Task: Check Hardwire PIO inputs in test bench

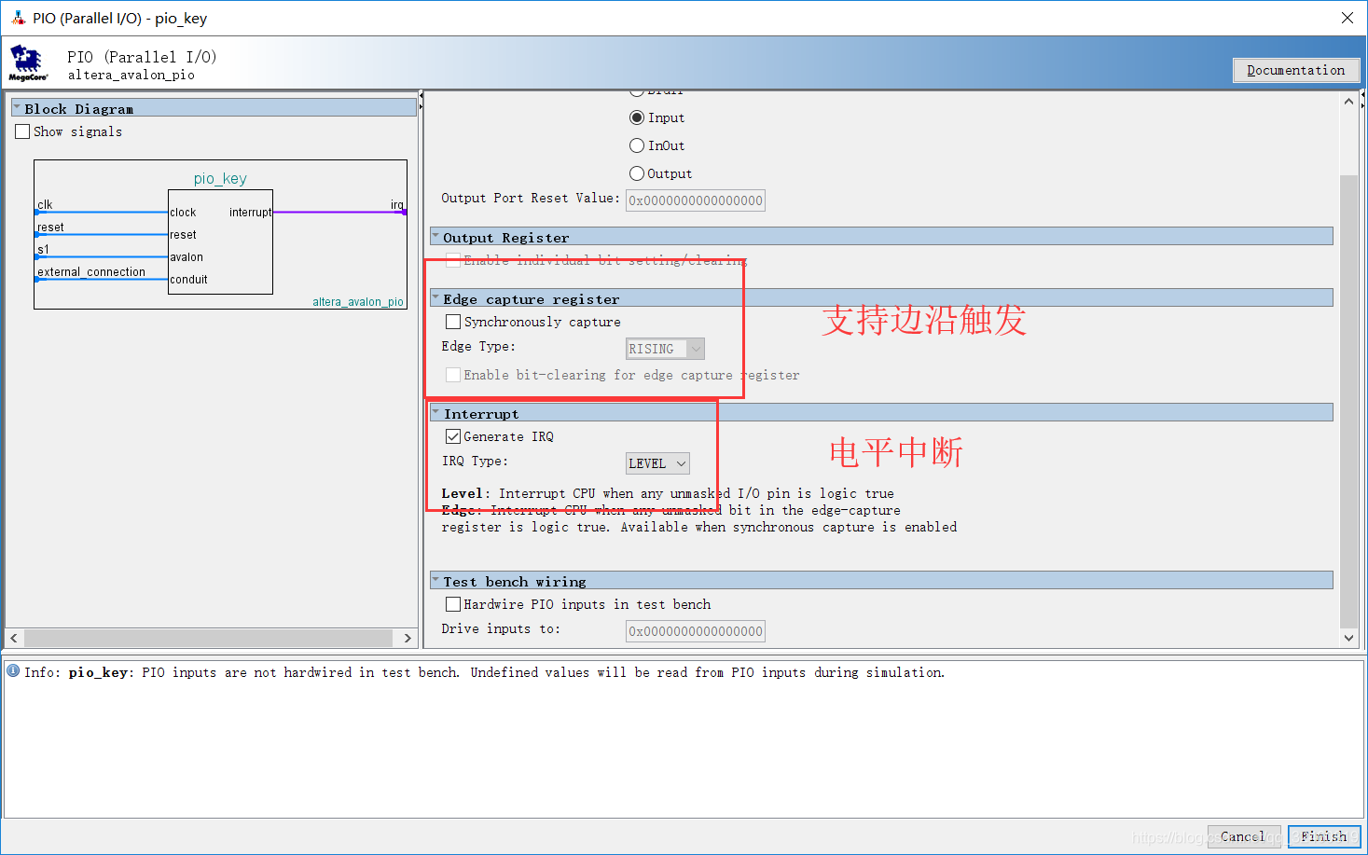Action: pos(453,604)
